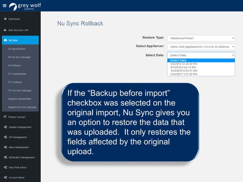Collapse the Select Date dropdown field
This screenshot has width=243, height=182.
click(201, 55)
